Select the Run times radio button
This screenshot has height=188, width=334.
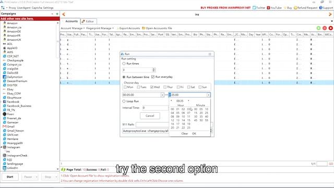124,64
